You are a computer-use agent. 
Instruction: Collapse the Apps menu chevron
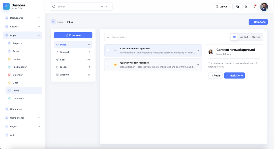point(39,35)
